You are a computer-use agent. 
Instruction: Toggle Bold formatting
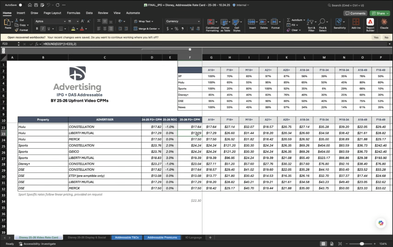pyautogui.click(x=37, y=29)
